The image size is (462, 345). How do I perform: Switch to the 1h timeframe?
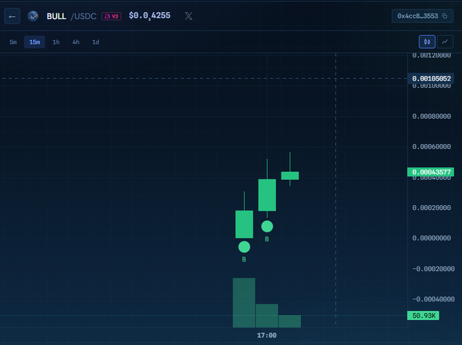[56, 42]
